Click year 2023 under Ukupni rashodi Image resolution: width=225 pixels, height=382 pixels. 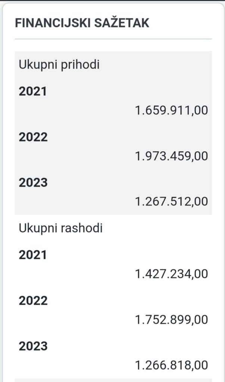coord(33,347)
